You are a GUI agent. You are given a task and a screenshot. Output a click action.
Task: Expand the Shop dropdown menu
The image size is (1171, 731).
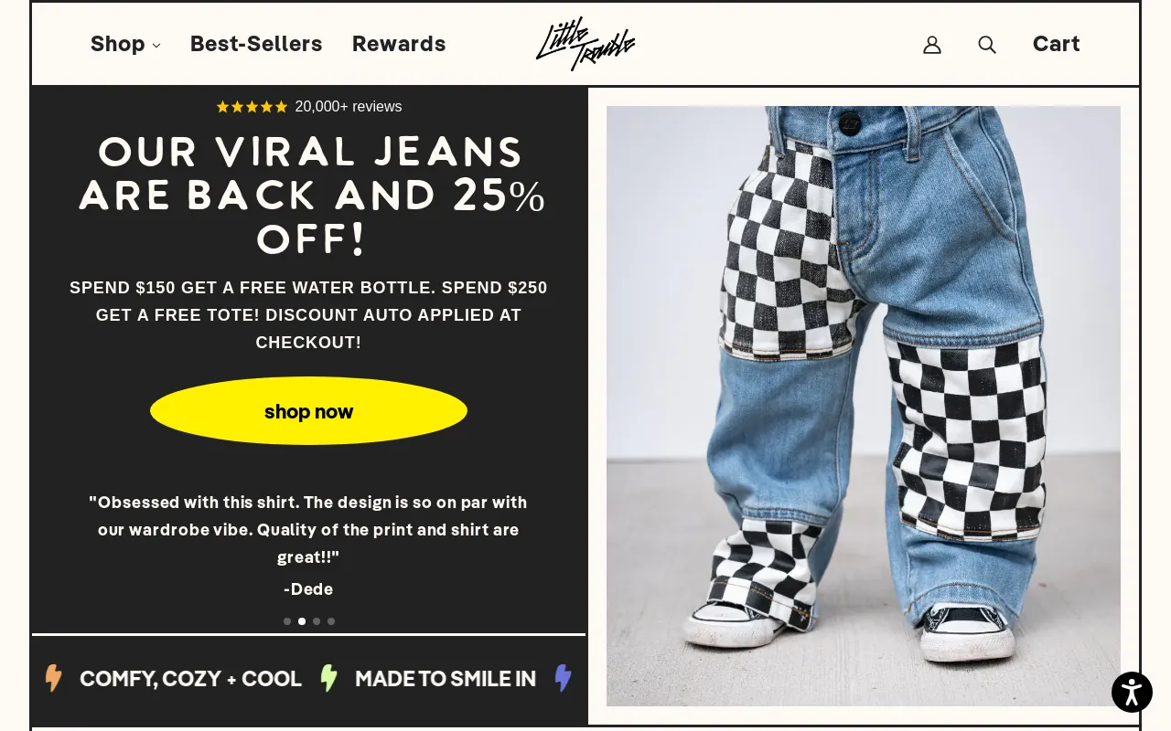coord(125,44)
